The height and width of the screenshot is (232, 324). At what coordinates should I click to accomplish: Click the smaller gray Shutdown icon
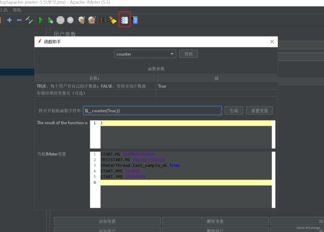point(70,20)
